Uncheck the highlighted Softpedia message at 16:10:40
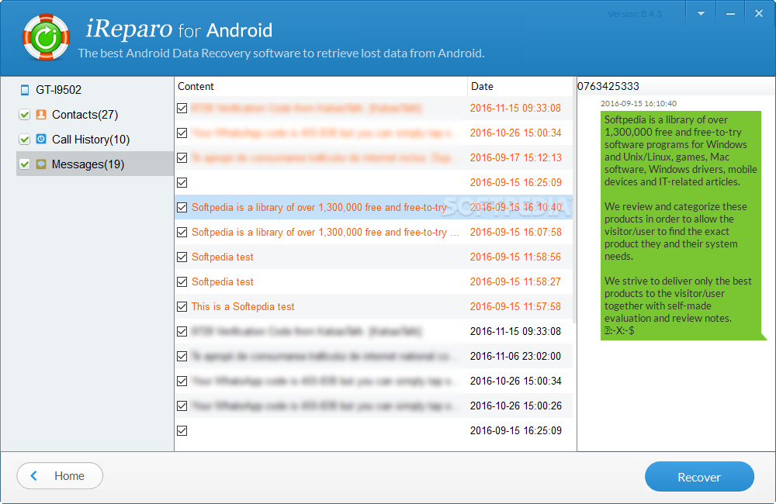Screen dimensions: 776x504 pyautogui.click(x=182, y=207)
